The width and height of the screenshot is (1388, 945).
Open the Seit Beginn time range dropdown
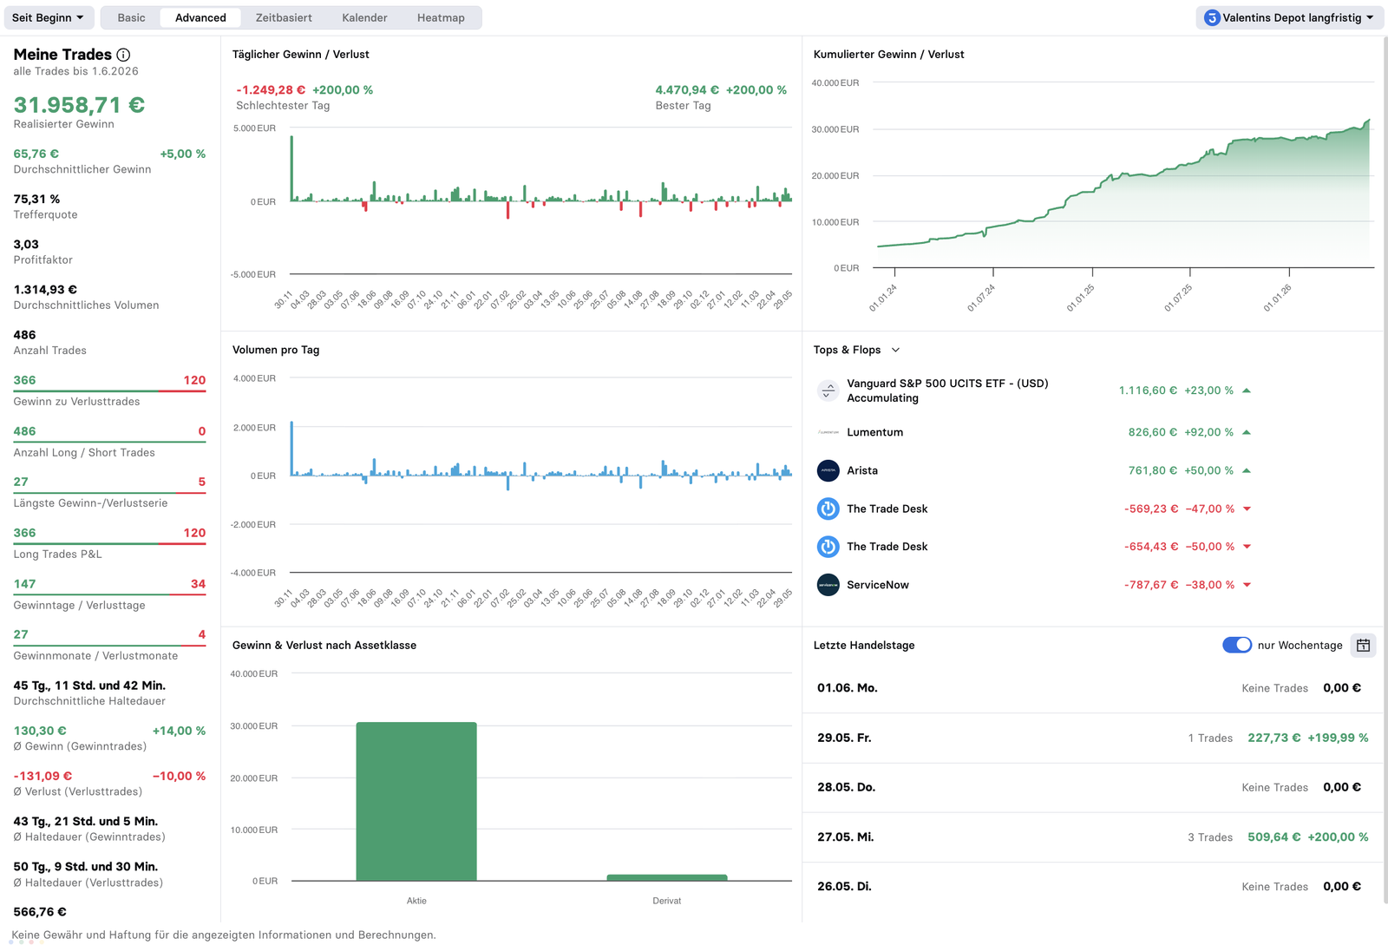pyautogui.click(x=48, y=17)
